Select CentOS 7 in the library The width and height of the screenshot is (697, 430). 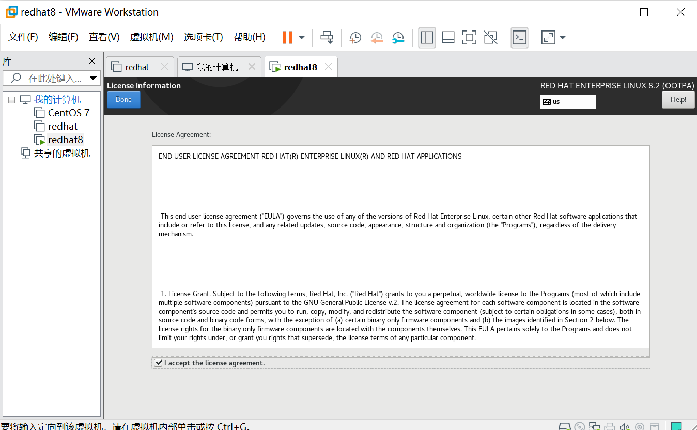(x=69, y=113)
